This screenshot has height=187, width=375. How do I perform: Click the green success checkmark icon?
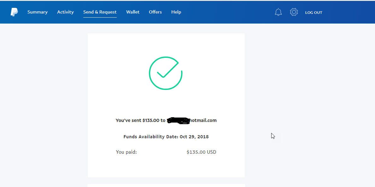[166, 73]
